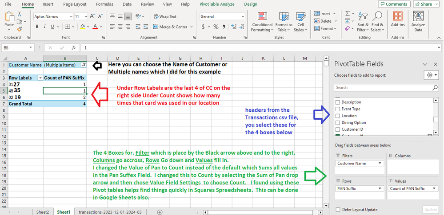Switch to the Sheet2 worksheet tab
444x215 pixels.
point(43,212)
